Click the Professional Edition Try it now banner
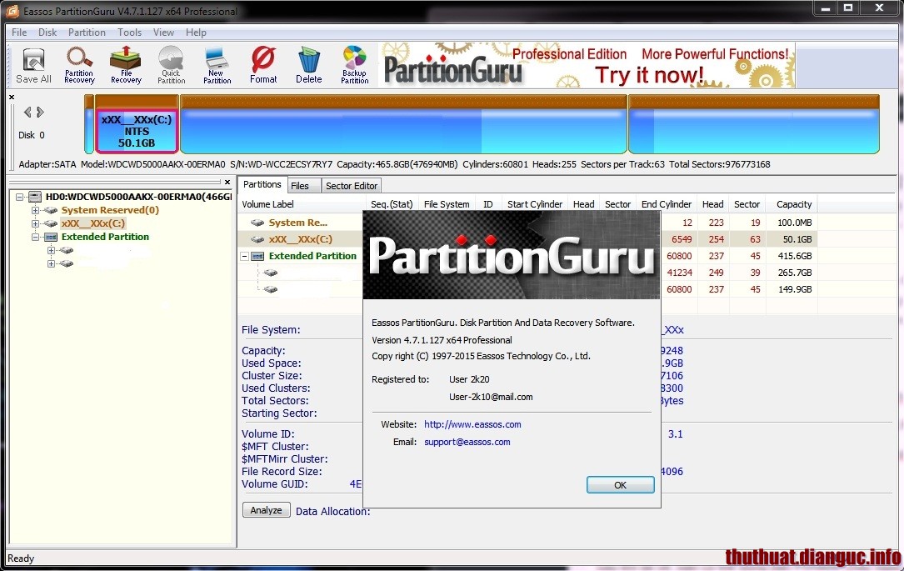 587,65
